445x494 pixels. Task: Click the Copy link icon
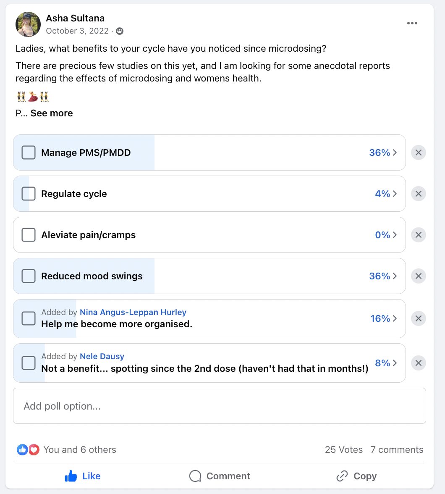point(342,476)
